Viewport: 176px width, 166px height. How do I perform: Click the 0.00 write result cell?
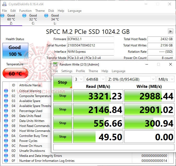tap(149, 137)
